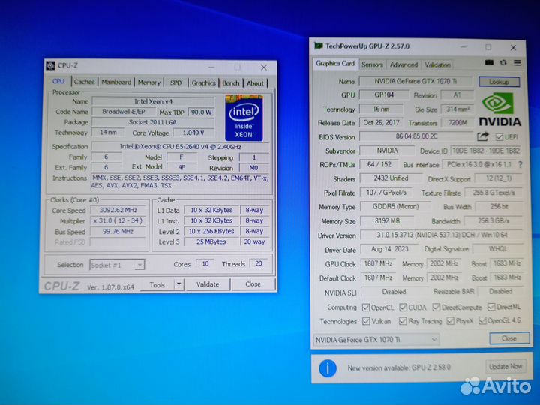Click the Device ID value 10DE 1B82
The width and height of the screenshot is (540, 405).
pyautogui.click(x=485, y=151)
